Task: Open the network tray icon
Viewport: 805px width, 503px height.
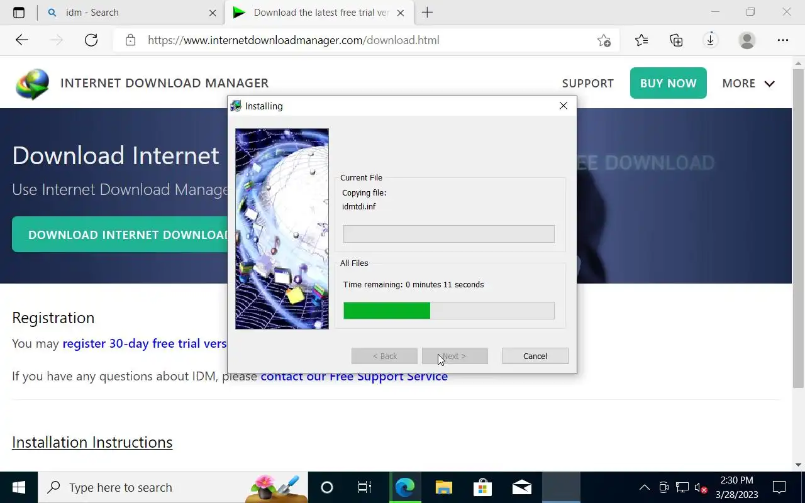Action: click(682, 487)
